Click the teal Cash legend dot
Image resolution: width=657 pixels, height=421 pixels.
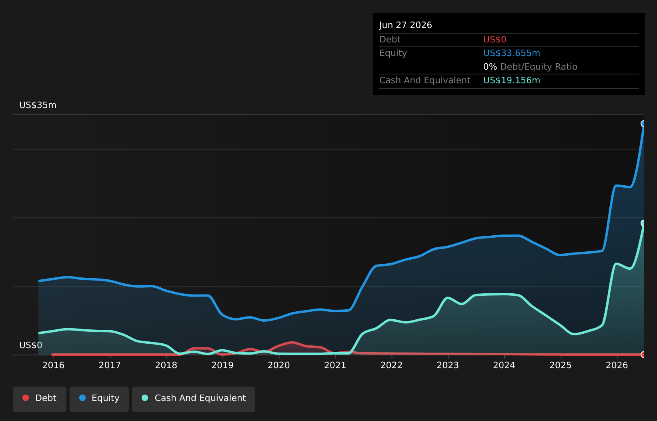[x=145, y=398]
